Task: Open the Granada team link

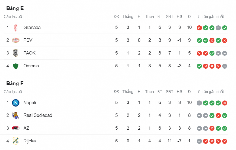Action: click(32, 28)
